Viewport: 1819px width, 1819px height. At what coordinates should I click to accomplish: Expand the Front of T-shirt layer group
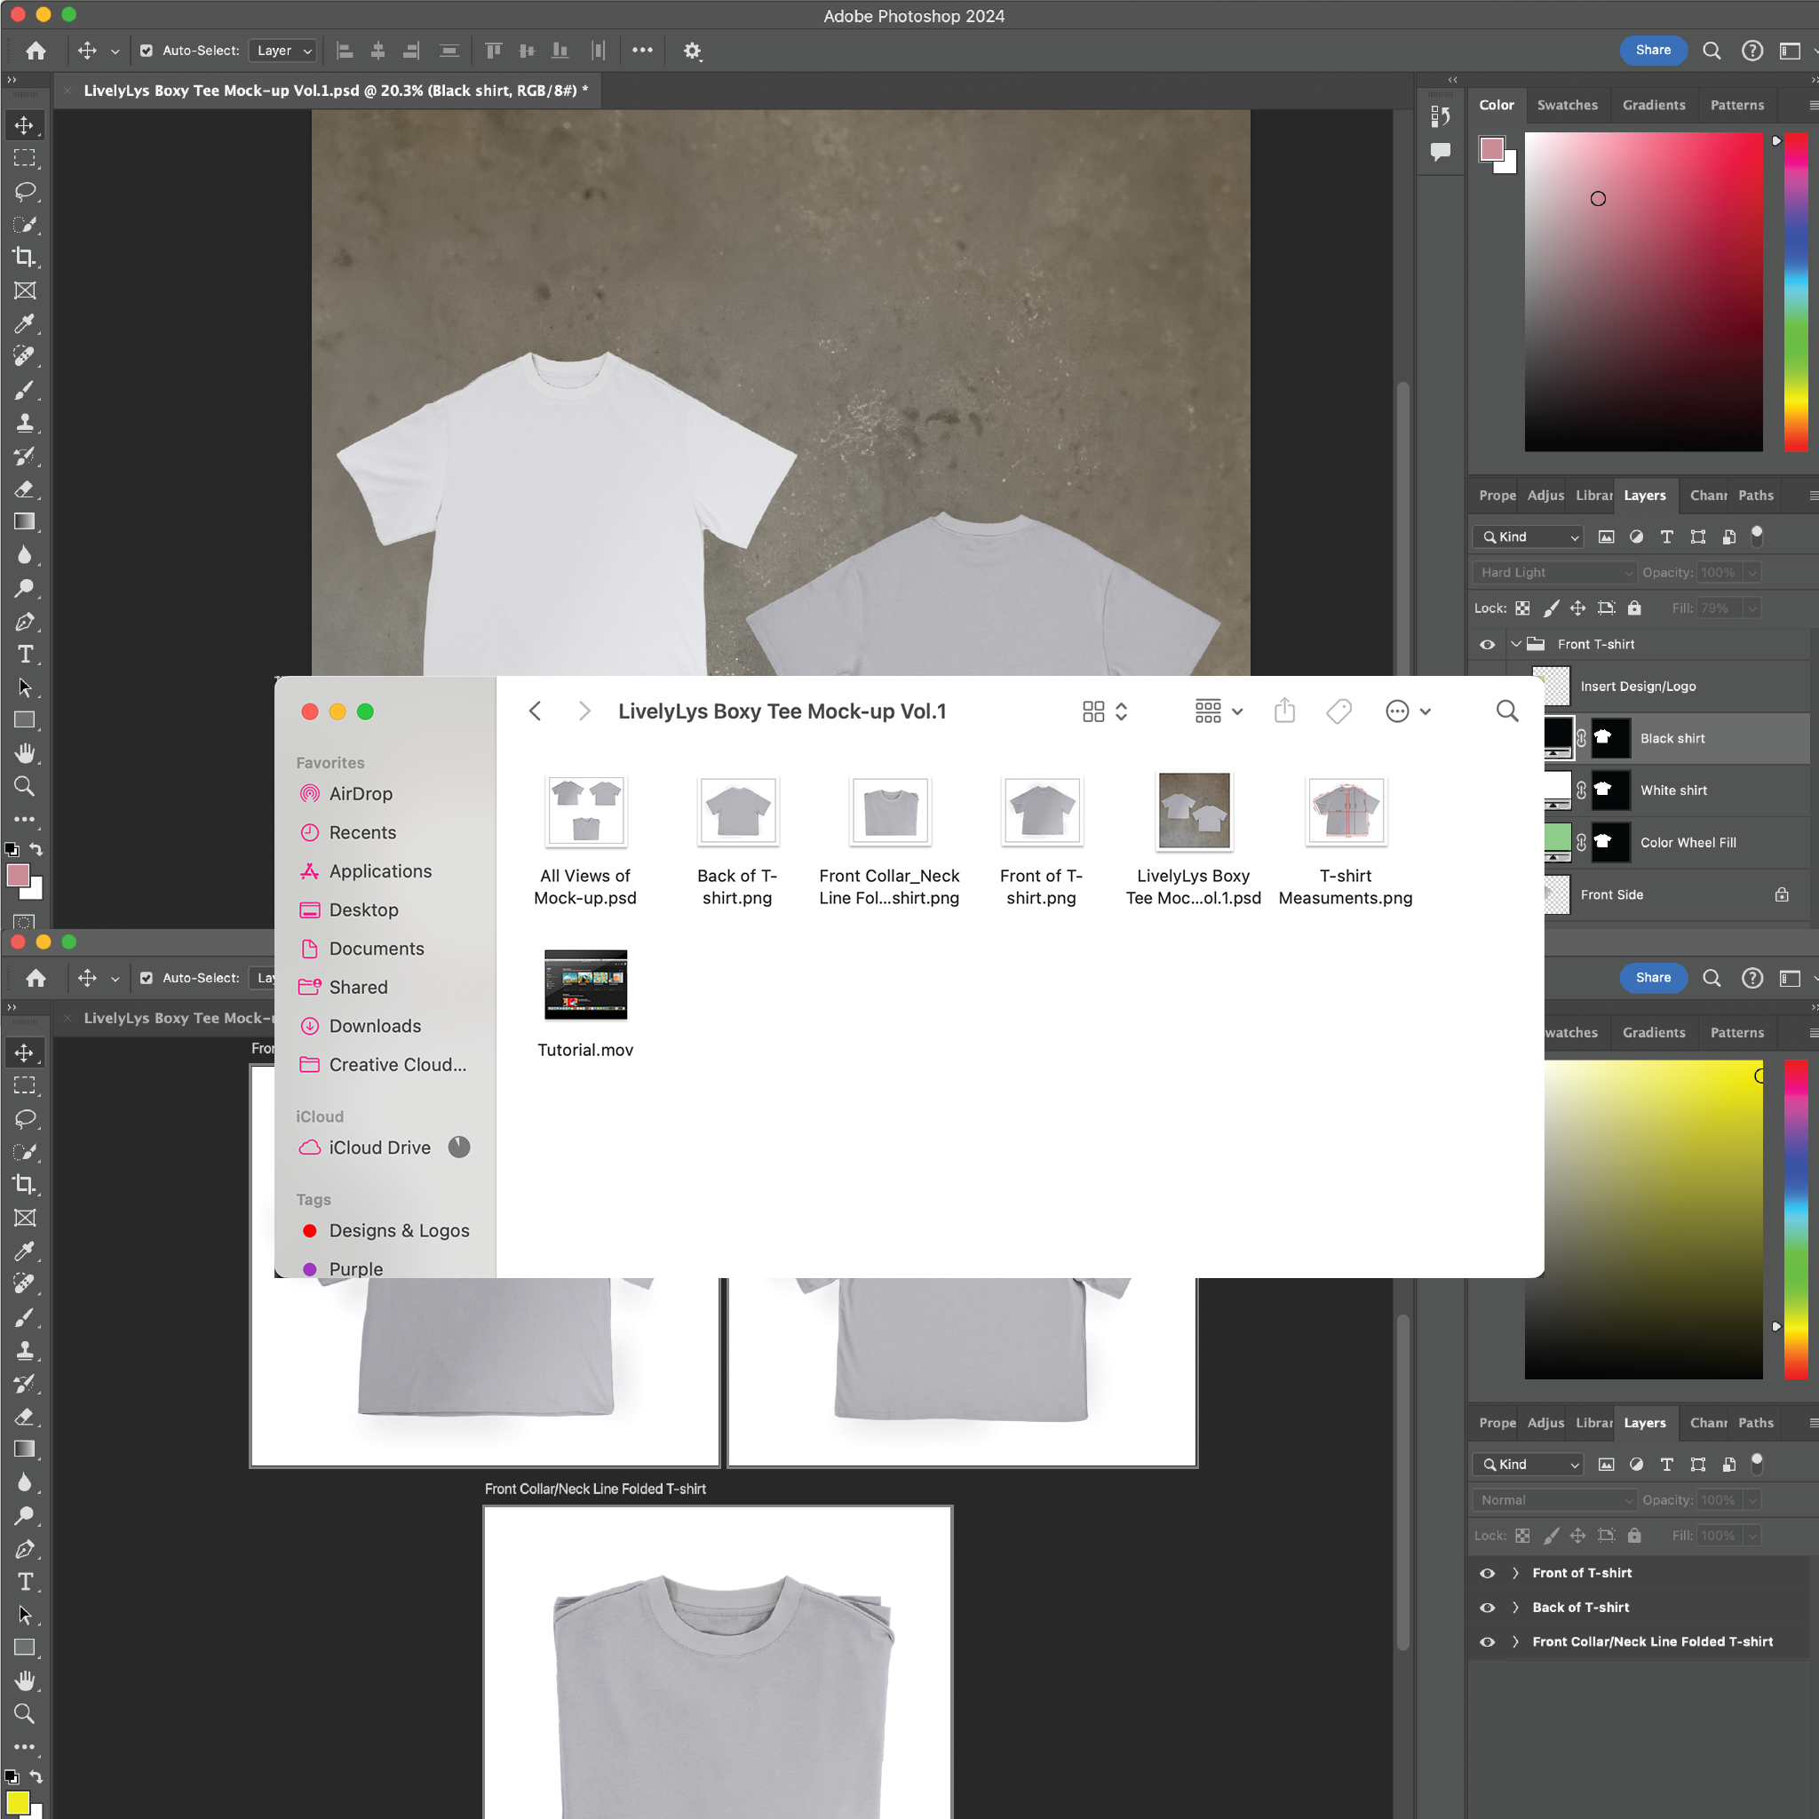(1515, 1573)
